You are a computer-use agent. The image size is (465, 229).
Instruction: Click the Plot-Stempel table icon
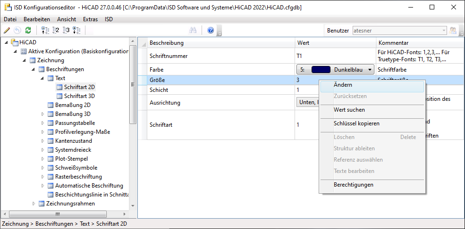pos(51,159)
